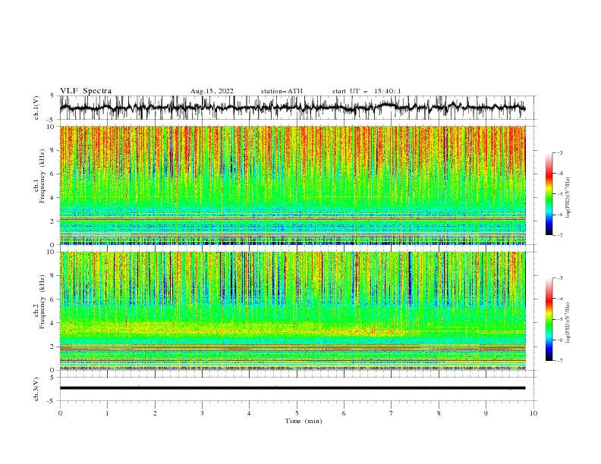Click the 'start UT = 15:40:1' text
The image size is (601, 464).
point(367,91)
